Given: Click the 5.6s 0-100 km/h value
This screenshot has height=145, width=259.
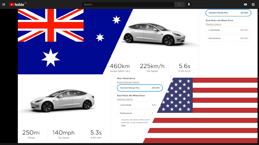Looking at the screenshot, I should click(x=184, y=66).
